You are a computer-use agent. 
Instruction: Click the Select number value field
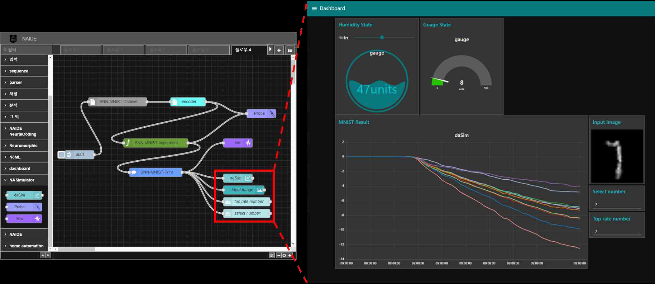pos(617,205)
